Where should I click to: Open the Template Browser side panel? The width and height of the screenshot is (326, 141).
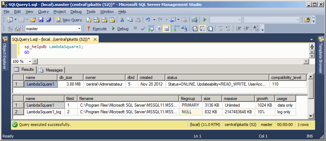click(321, 55)
